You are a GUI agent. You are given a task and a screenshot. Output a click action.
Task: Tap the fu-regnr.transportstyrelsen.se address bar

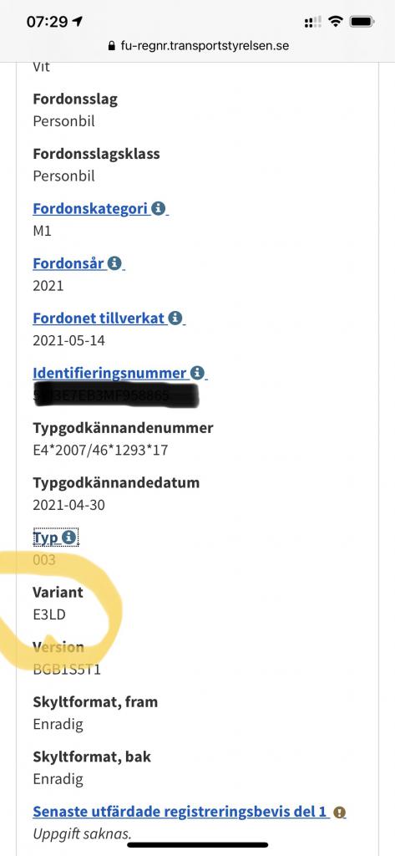(198, 46)
